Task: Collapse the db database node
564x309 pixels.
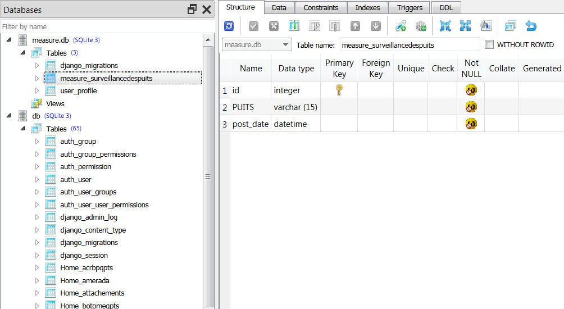Action: click(8, 116)
